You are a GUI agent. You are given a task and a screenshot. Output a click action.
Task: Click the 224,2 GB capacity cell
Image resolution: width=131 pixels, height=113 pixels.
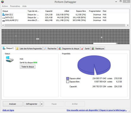point(49,15)
